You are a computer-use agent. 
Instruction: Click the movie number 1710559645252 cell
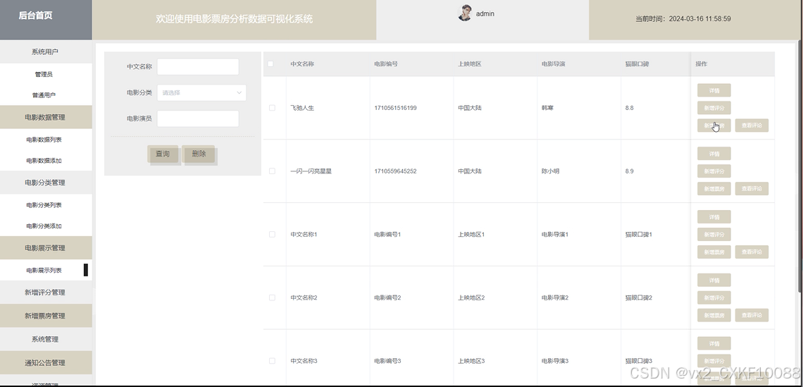tap(395, 171)
